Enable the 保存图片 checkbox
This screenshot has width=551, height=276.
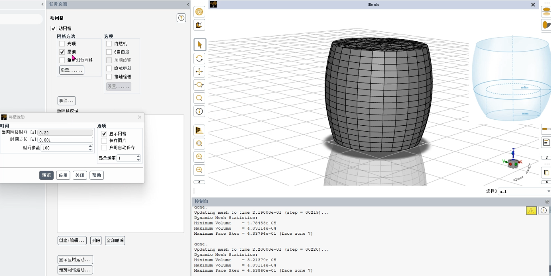click(x=104, y=140)
